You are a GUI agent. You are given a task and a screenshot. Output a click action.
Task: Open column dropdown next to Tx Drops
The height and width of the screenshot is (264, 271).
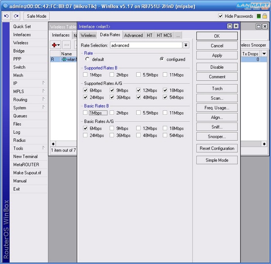click(x=264, y=54)
